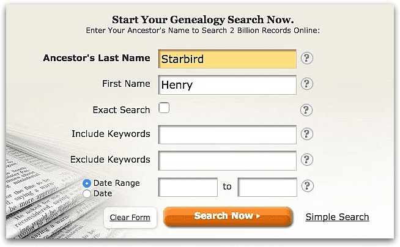Click the end date field after 'to'
Screen dimensions: 400x247
(267, 187)
